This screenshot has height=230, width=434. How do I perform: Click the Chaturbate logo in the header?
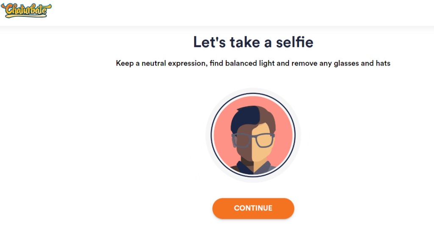(x=26, y=11)
